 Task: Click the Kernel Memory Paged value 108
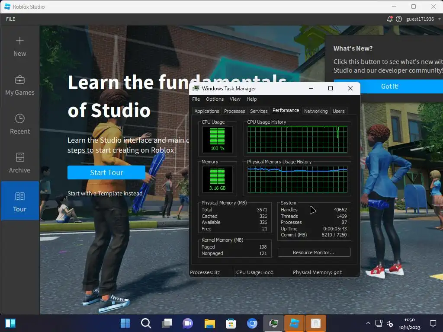click(263, 247)
